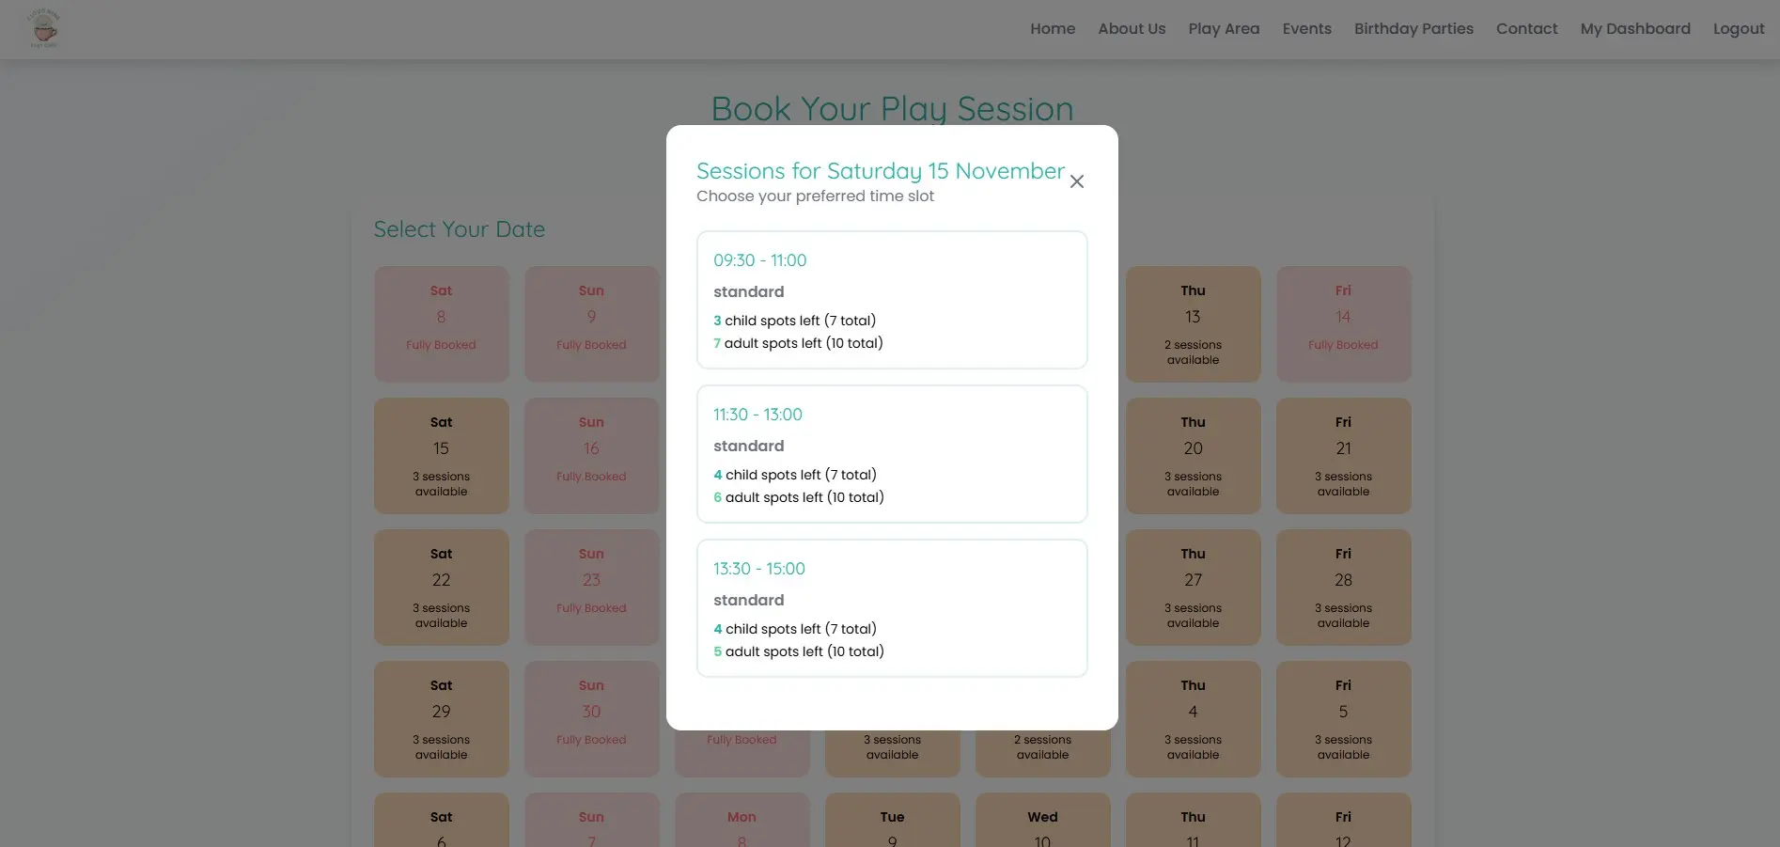Click the site logo in the header
The width and height of the screenshot is (1780, 847).
pyautogui.click(x=41, y=28)
